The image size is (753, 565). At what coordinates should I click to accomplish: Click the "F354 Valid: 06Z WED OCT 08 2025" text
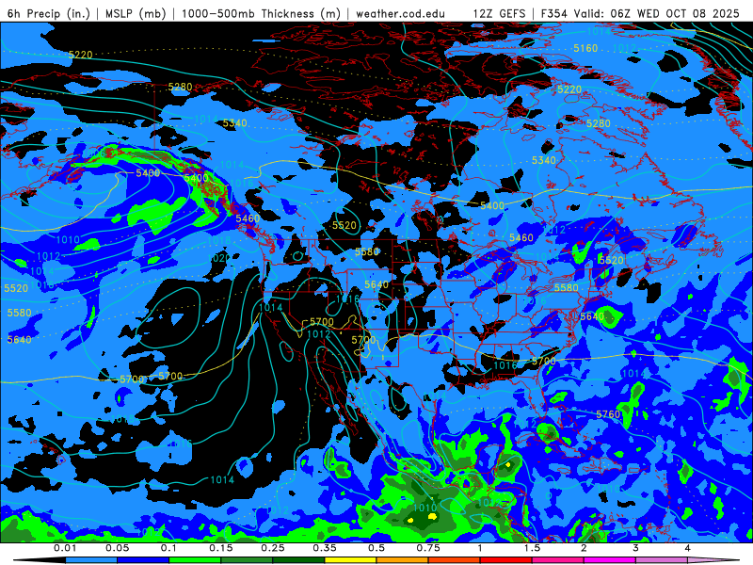[640, 13]
